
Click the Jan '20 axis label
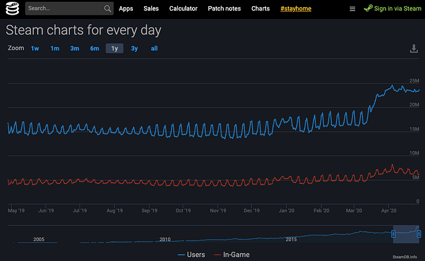[x=287, y=211]
